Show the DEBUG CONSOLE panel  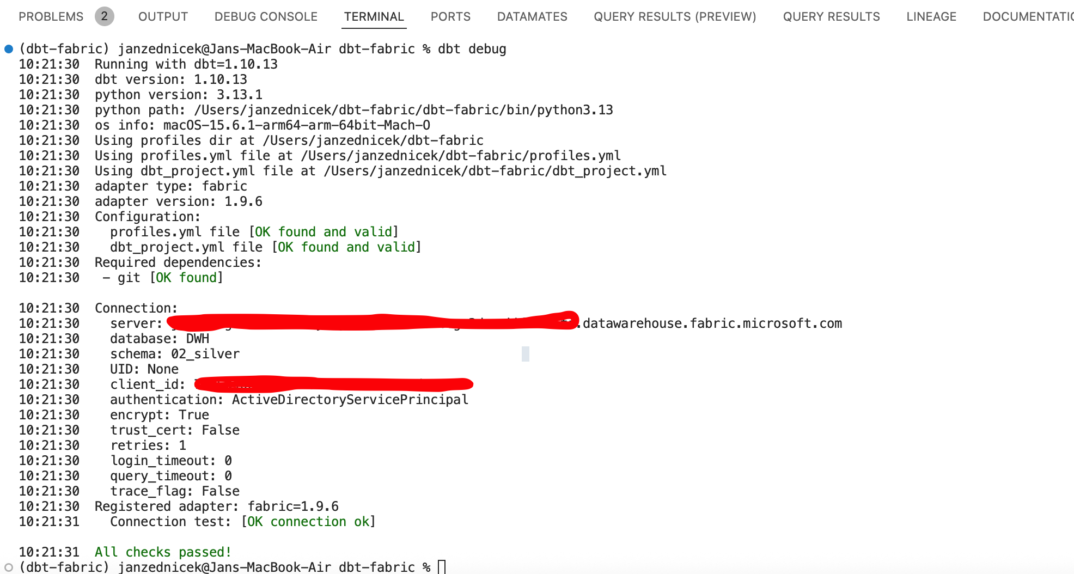point(266,16)
